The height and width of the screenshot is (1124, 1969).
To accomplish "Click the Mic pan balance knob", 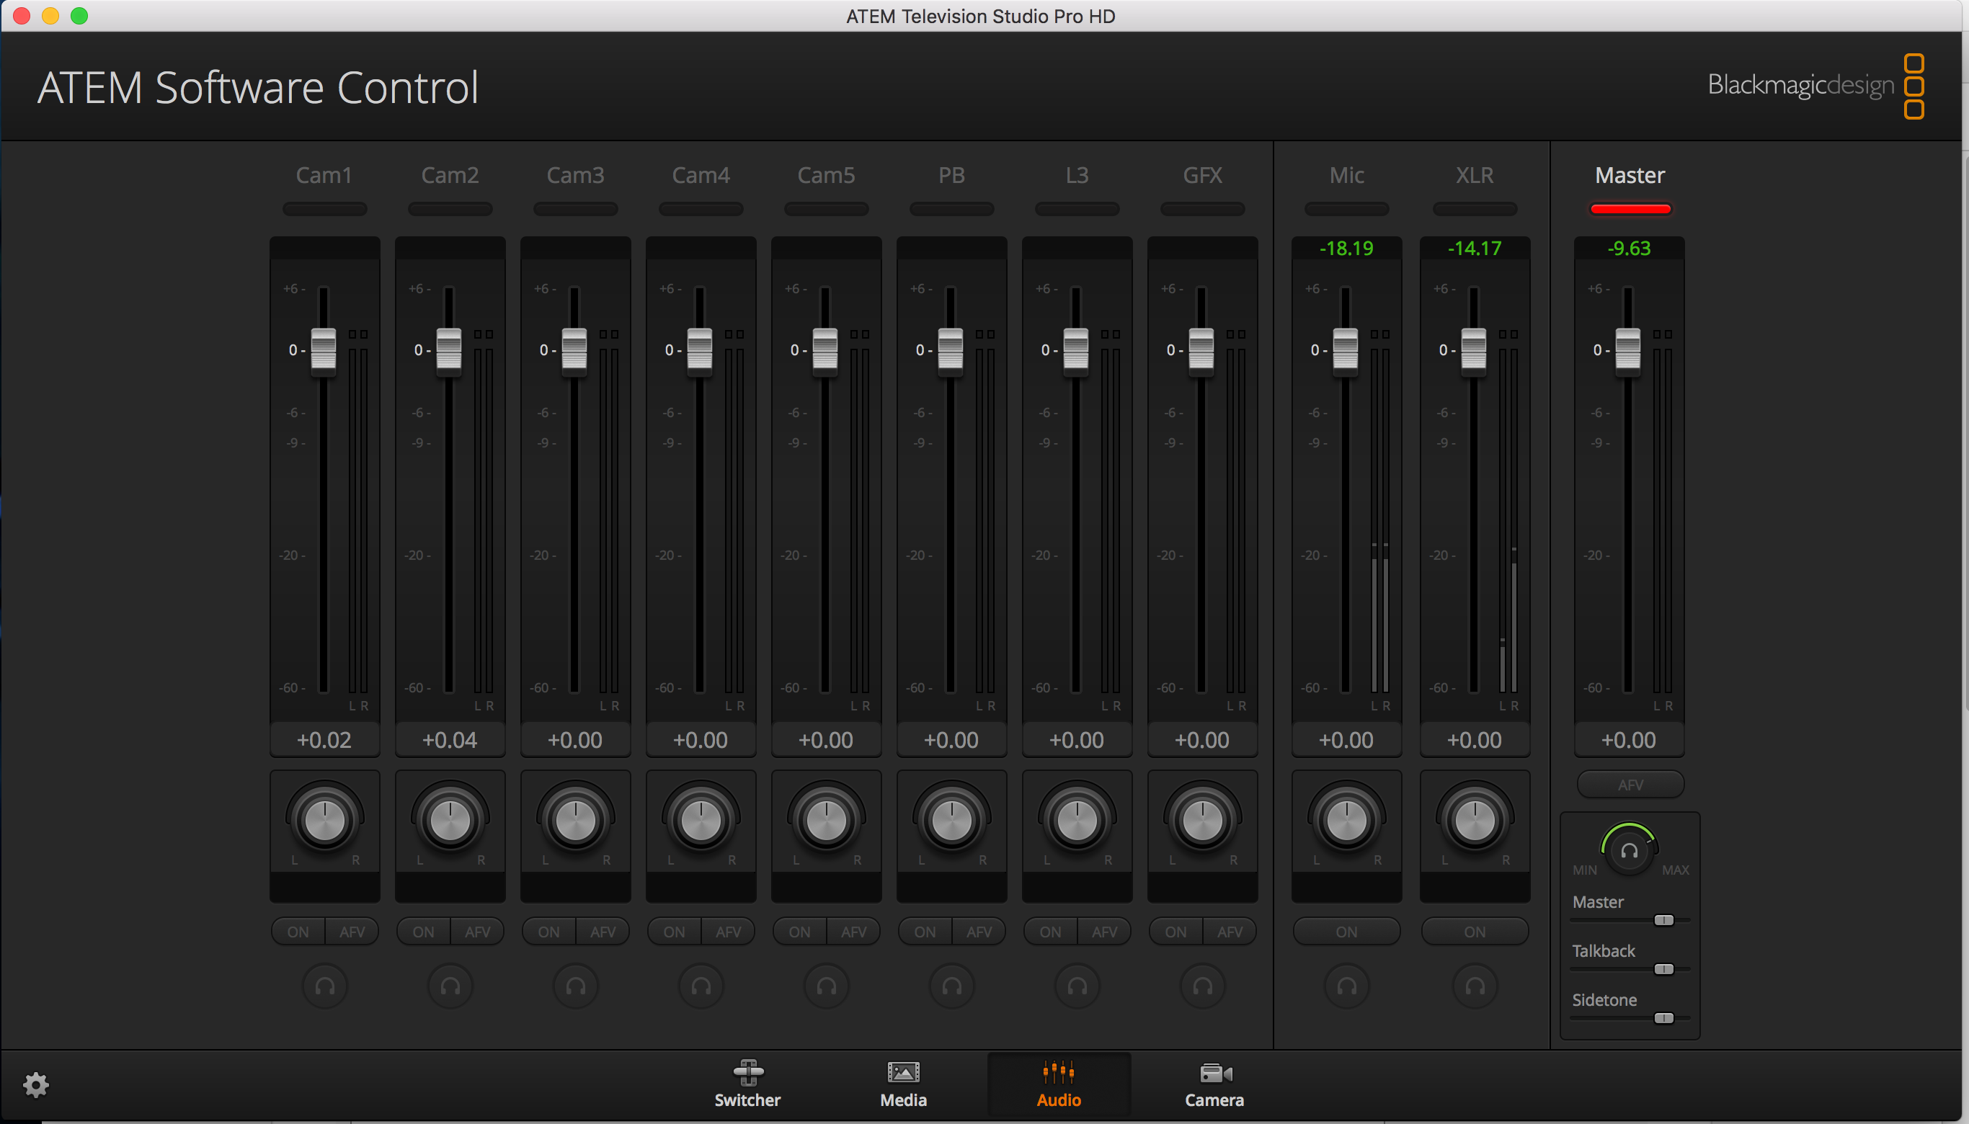I will (x=1346, y=820).
